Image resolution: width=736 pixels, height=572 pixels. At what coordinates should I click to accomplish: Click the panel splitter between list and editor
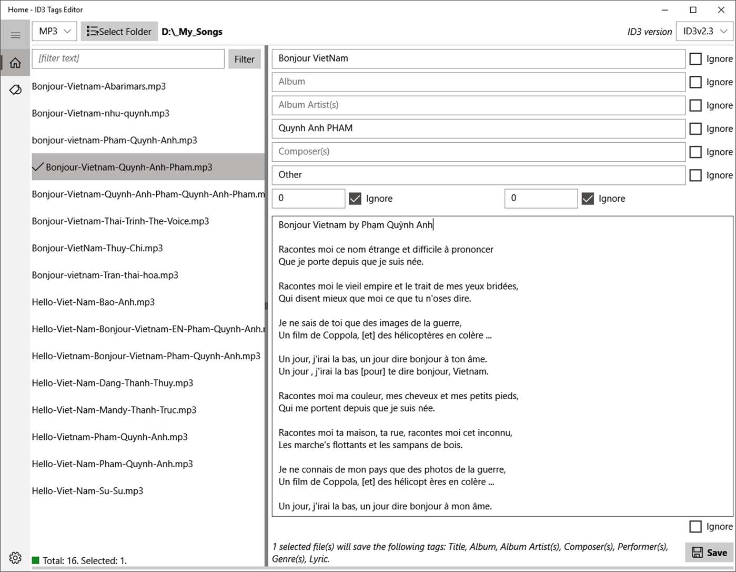pyautogui.click(x=266, y=305)
